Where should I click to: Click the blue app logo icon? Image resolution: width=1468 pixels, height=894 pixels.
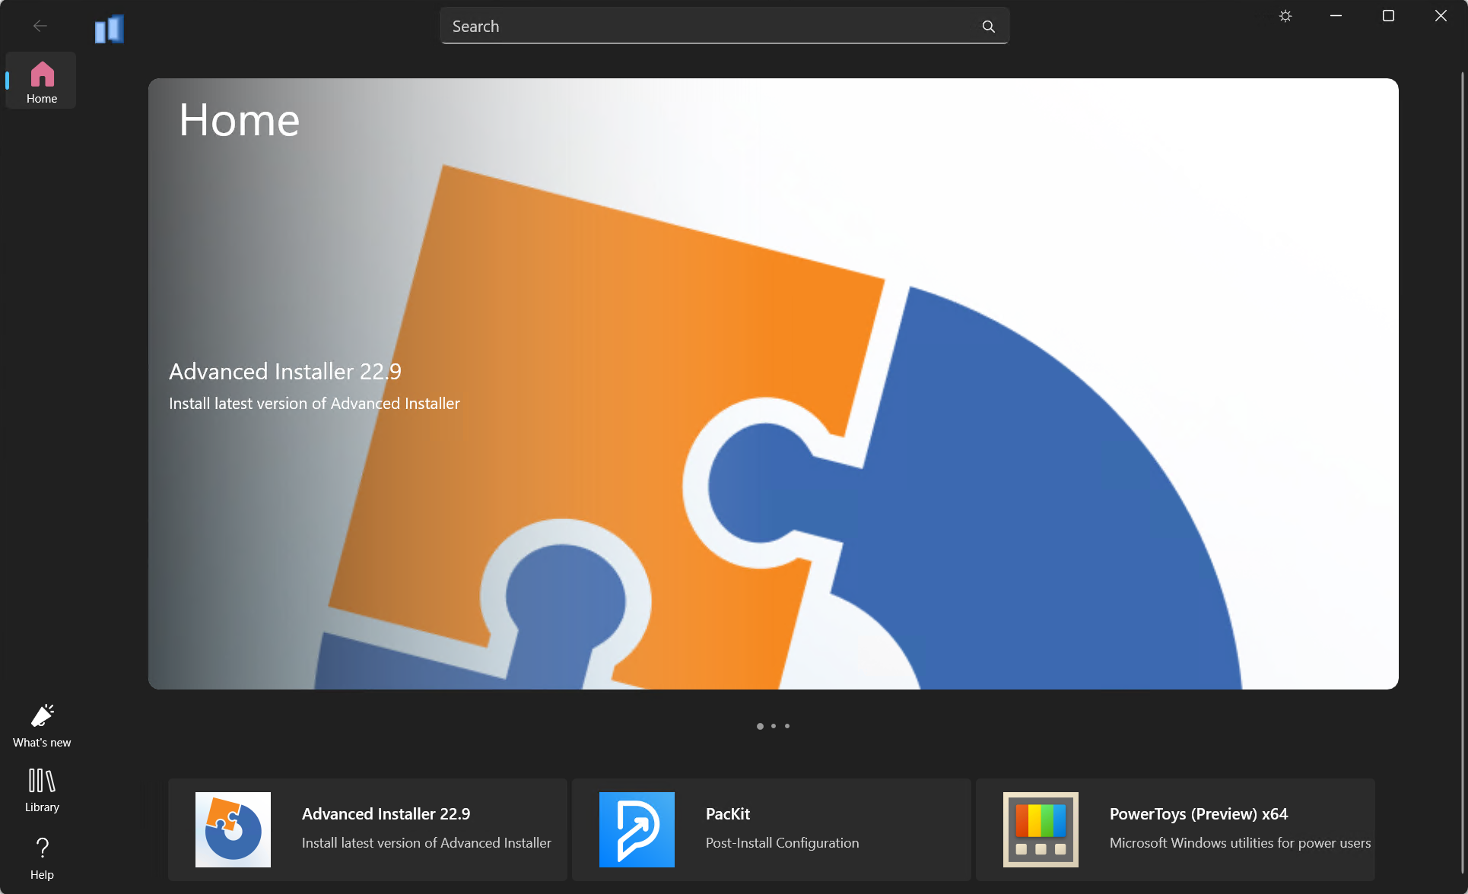tap(110, 29)
